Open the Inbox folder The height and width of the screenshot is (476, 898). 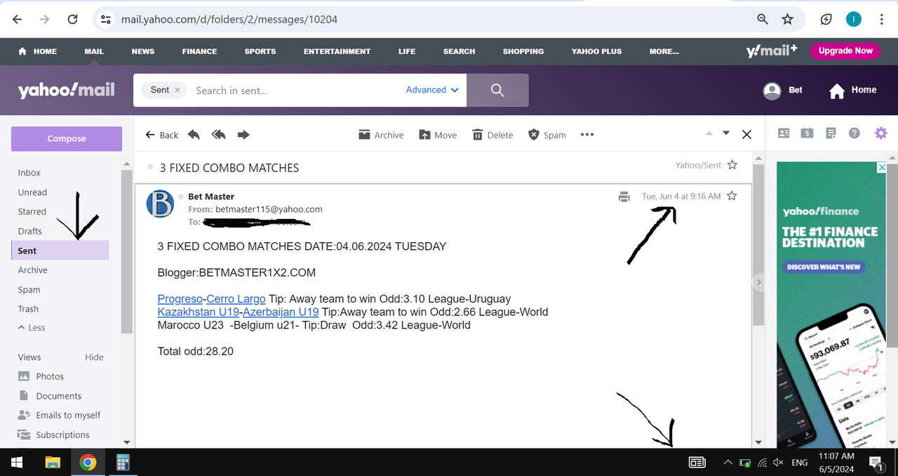[29, 173]
